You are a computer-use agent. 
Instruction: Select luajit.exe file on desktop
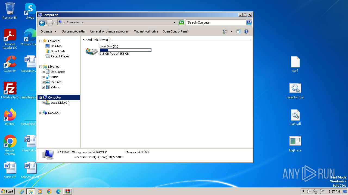click(295, 144)
